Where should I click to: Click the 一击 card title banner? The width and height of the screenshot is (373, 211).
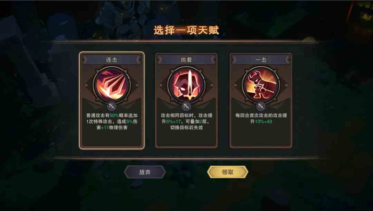261,60
